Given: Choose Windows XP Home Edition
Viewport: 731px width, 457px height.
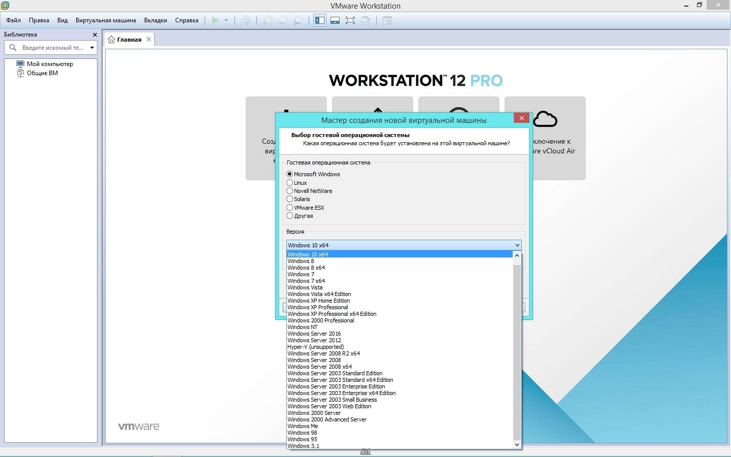Looking at the screenshot, I should (400, 301).
